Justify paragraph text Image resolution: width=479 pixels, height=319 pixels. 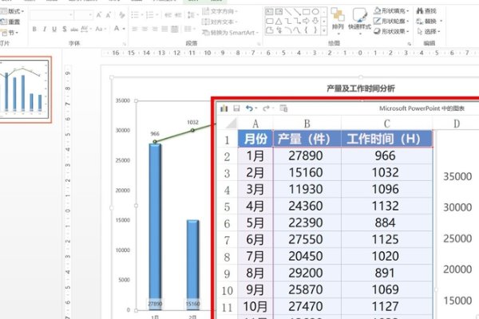tap(164, 29)
